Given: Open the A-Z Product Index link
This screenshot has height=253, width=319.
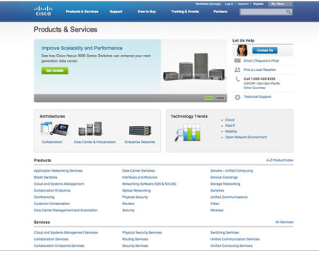Looking at the screenshot, I should pos(279,160).
